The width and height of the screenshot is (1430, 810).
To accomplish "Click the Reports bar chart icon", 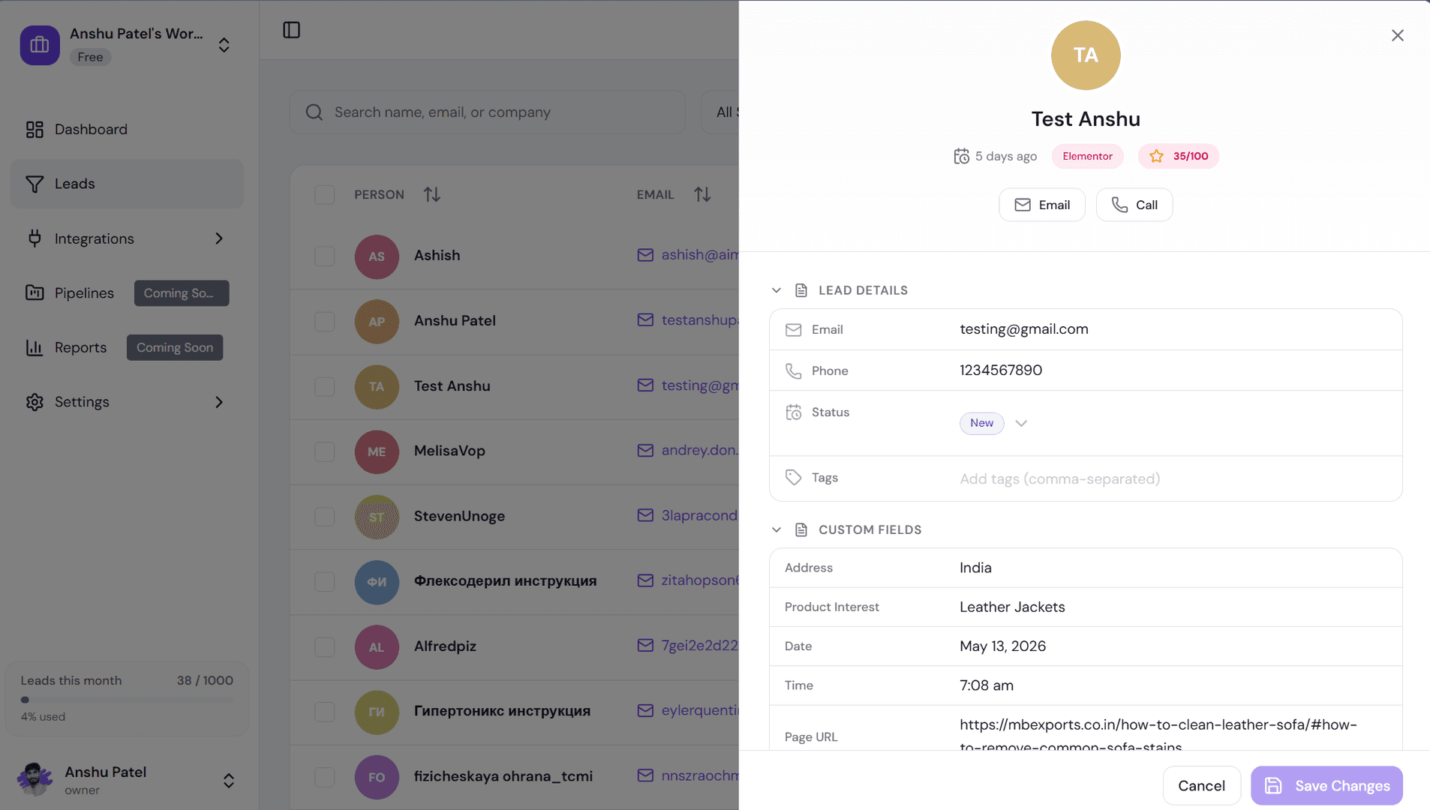I will 35,347.
